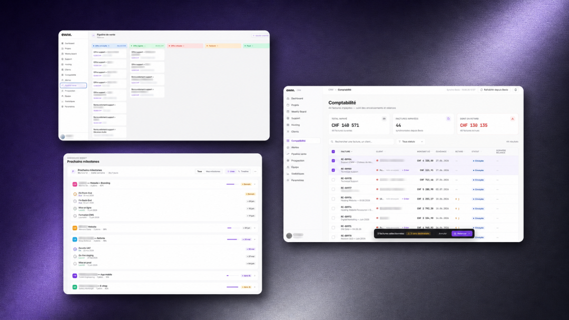Click the Rechercher une facture search field
This screenshot has width=569, height=320.
pyautogui.click(x=361, y=142)
